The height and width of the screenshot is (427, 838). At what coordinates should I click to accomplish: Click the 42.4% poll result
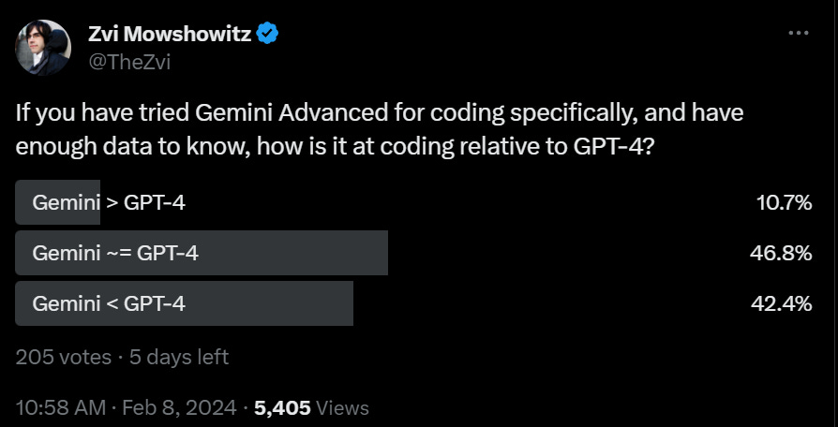coord(780,302)
